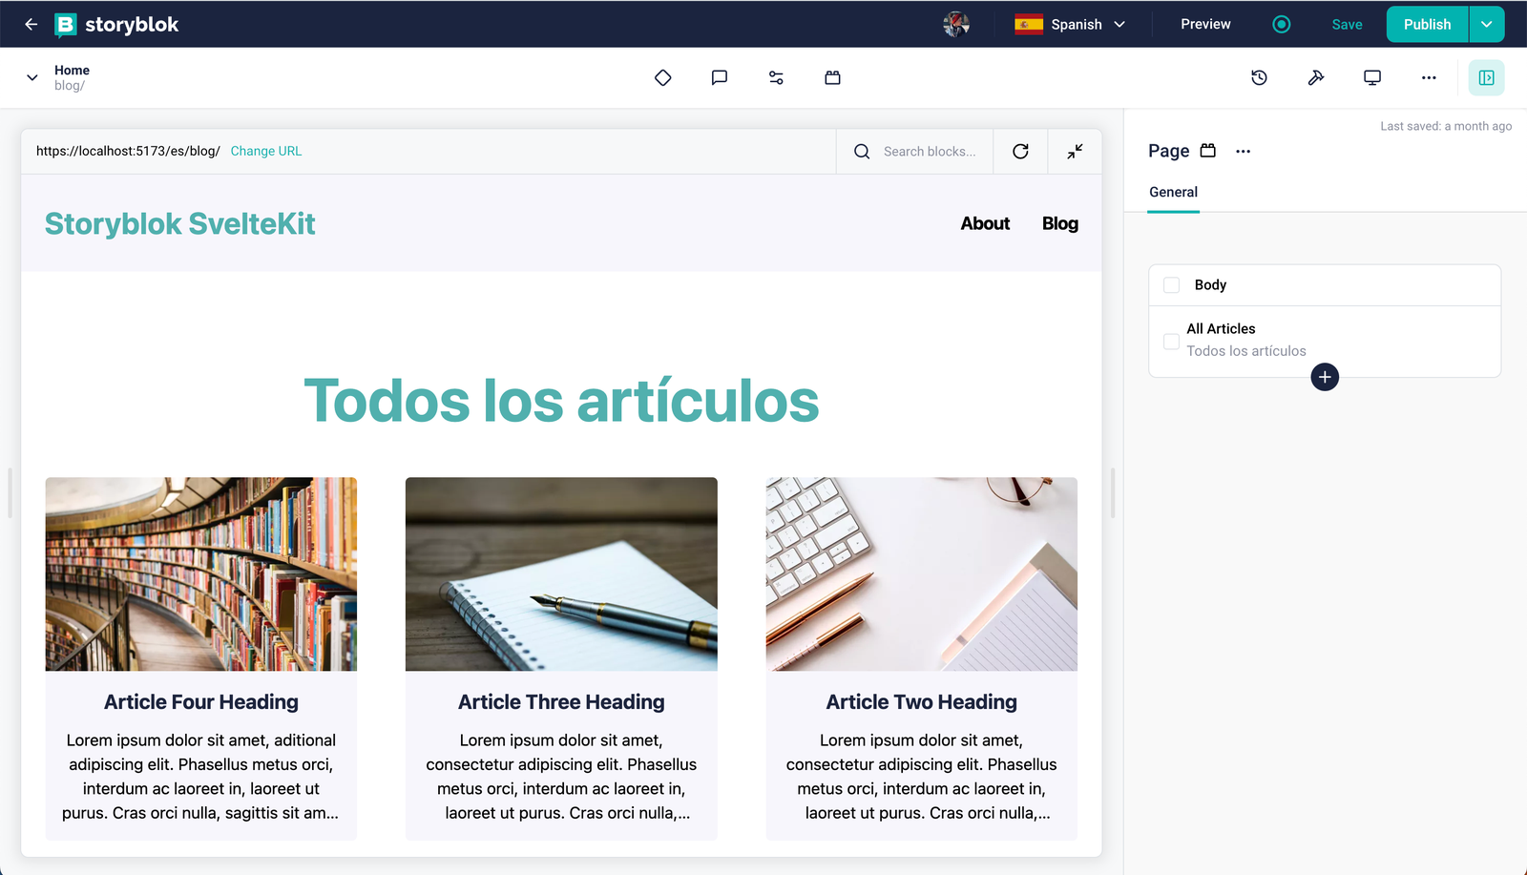The width and height of the screenshot is (1527, 875).
Task: Open the diamond workflow icon
Action: click(663, 78)
